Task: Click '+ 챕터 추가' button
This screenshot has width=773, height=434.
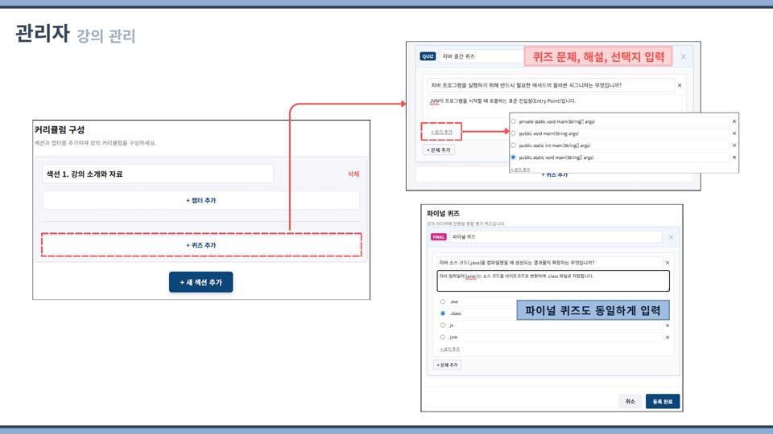Action: pyautogui.click(x=200, y=200)
